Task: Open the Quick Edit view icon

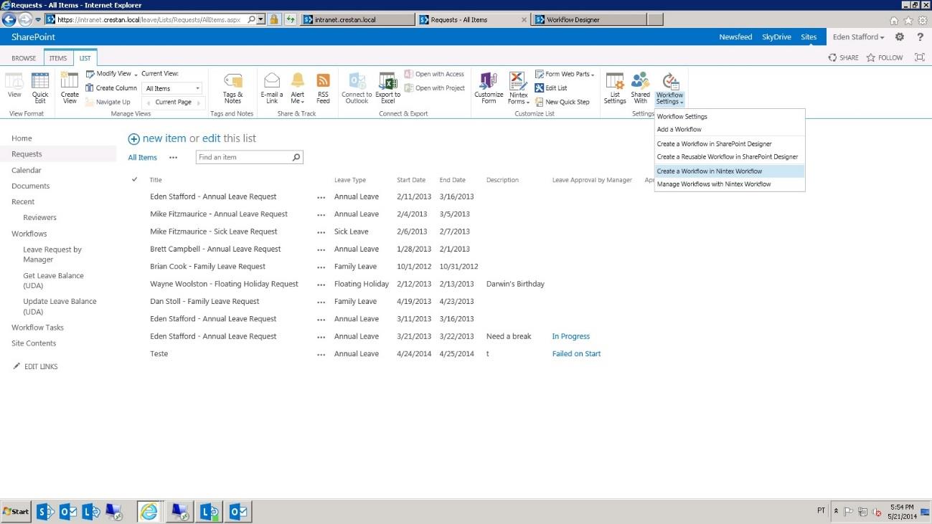Action: [x=40, y=88]
